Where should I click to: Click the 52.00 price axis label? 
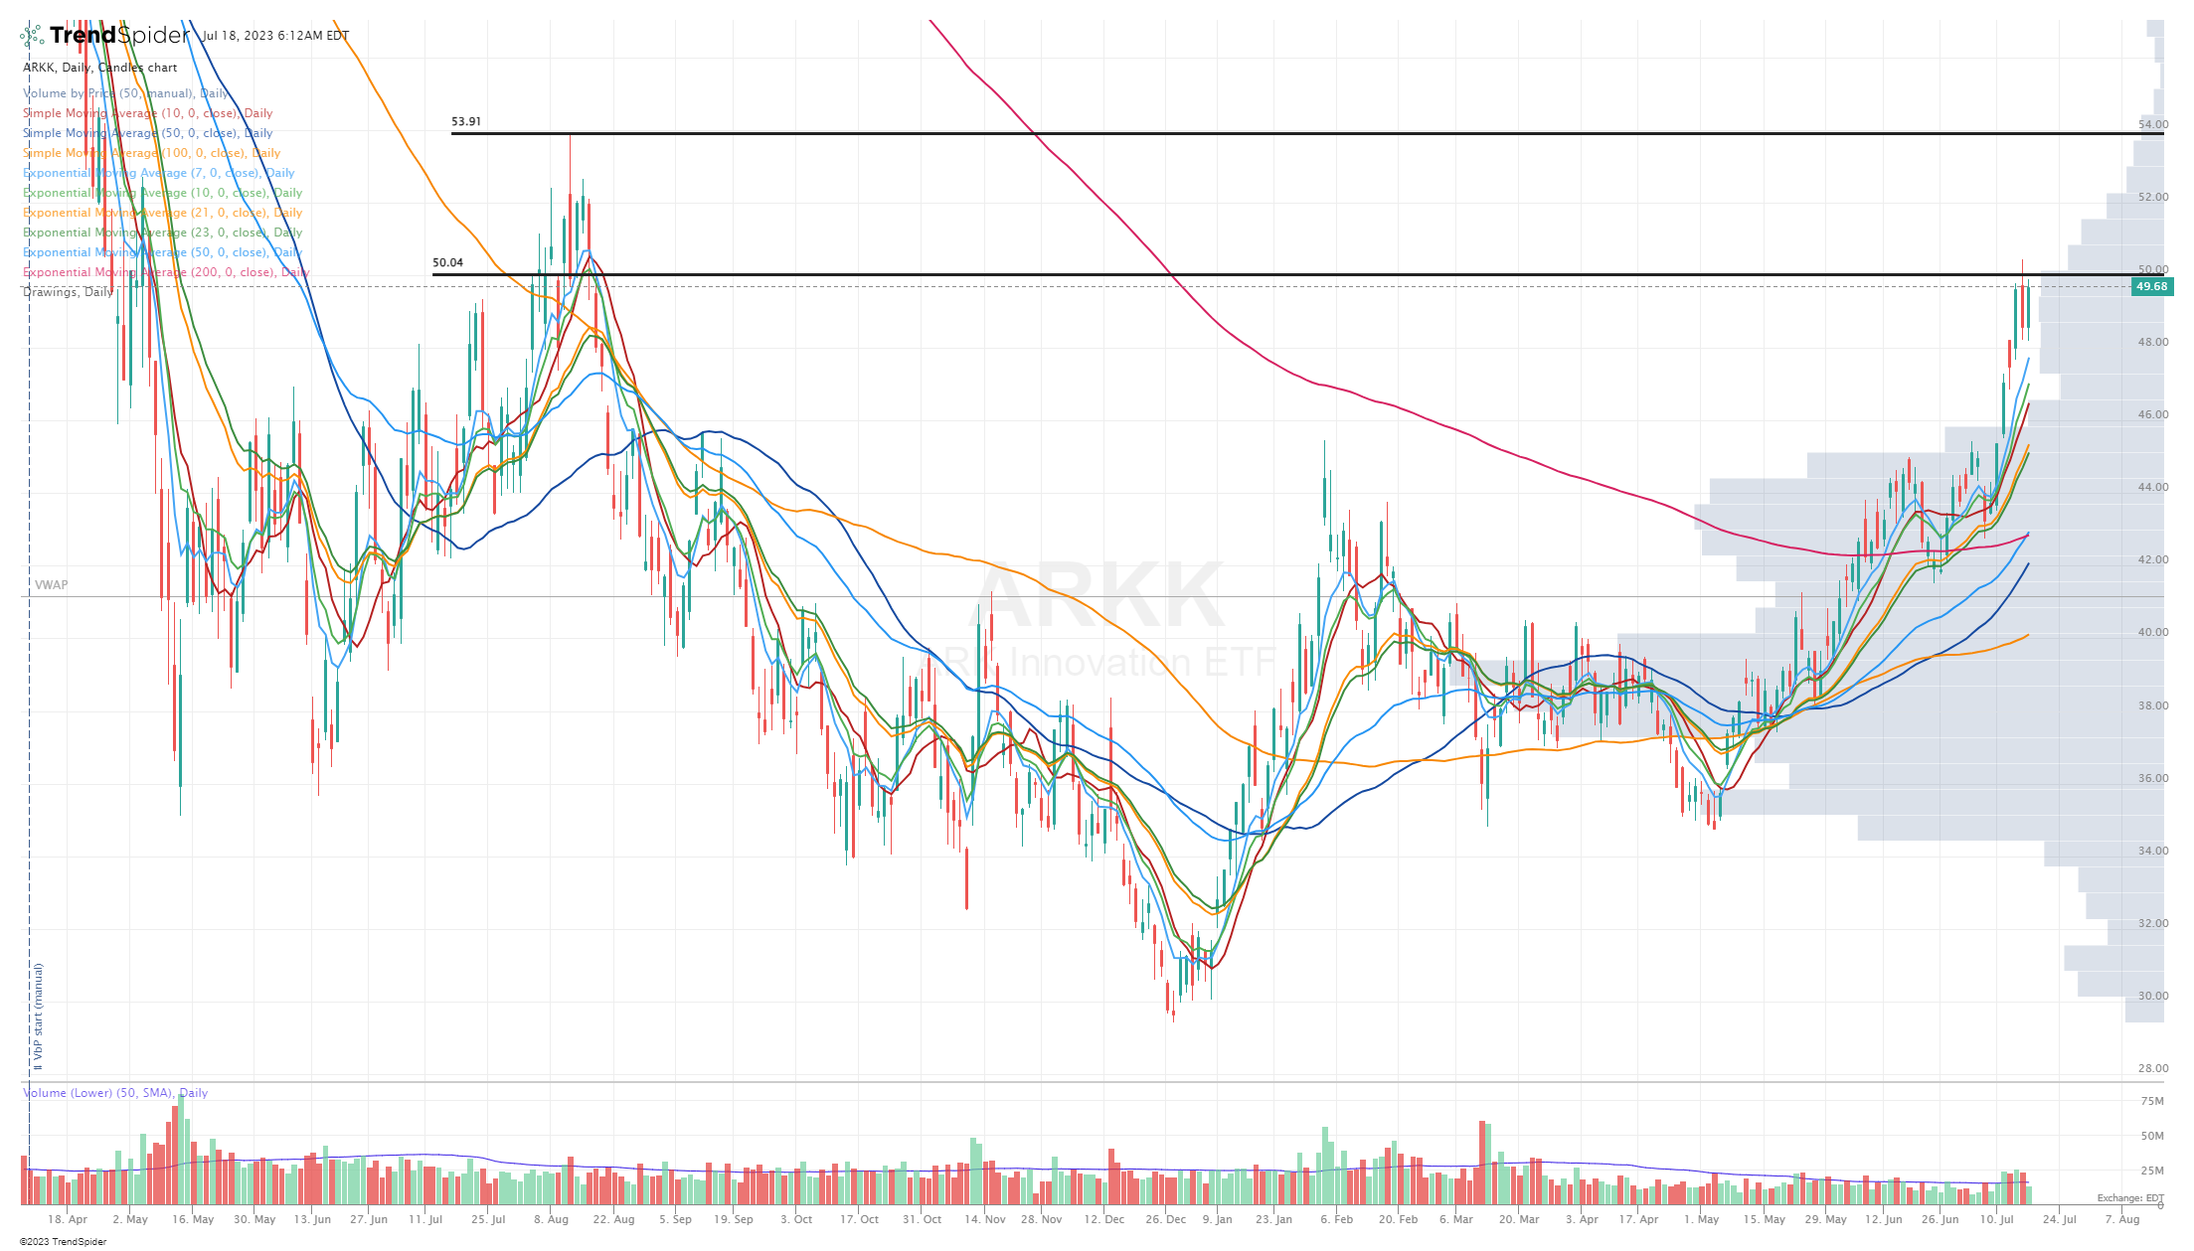point(2153,198)
